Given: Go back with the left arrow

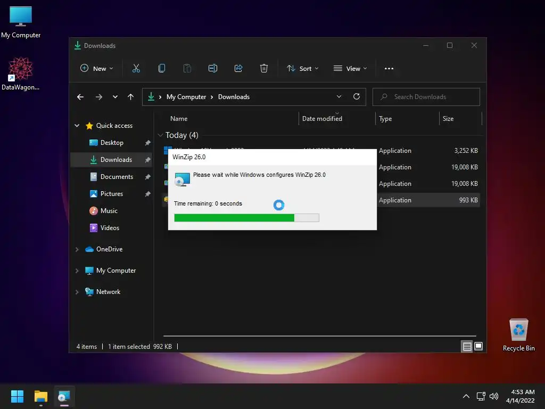Looking at the screenshot, I should coord(80,97).
